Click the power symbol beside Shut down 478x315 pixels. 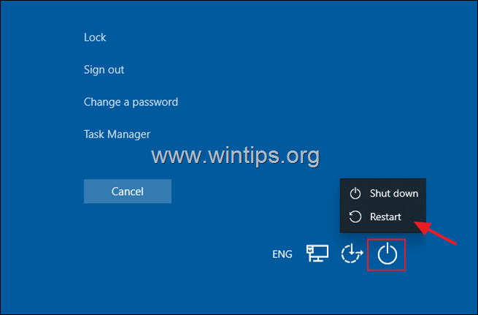pos(355,193)
